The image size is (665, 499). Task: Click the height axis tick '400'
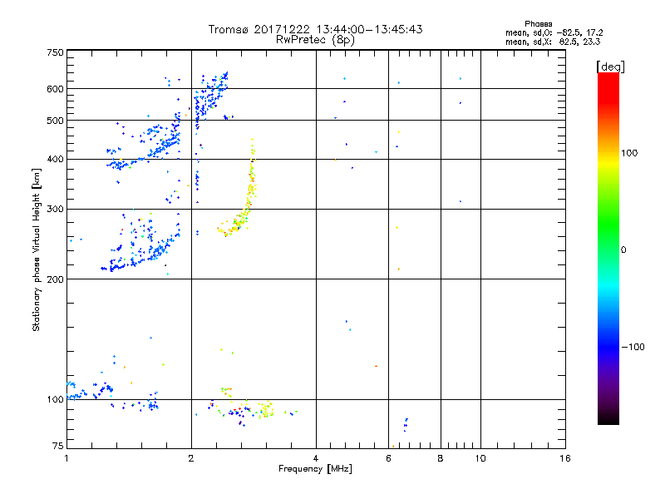[x=55, y=159]
